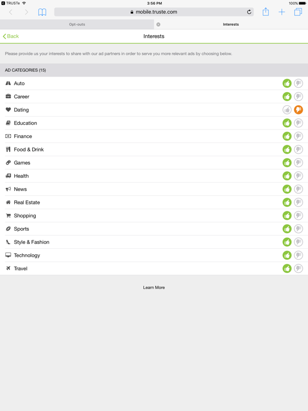Click the Travel airplane icon
Image resolution: width=308 pixels, height=411 pixels.
pos(8,268)
